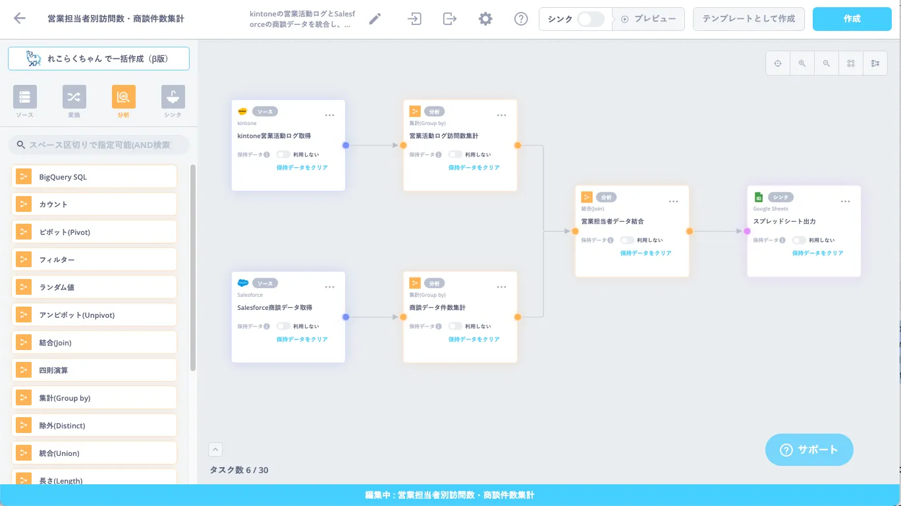Viewport: 901px width, 506px height.
Task: Toggle 保持データ switch on スプレッドシート出力 node
Action: tap(799, 240)
